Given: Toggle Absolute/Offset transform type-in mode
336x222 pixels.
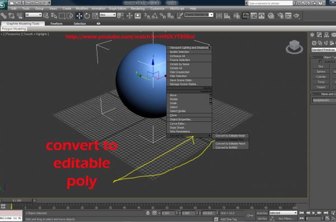Looking at the screenshot, I should pos(155,213).
